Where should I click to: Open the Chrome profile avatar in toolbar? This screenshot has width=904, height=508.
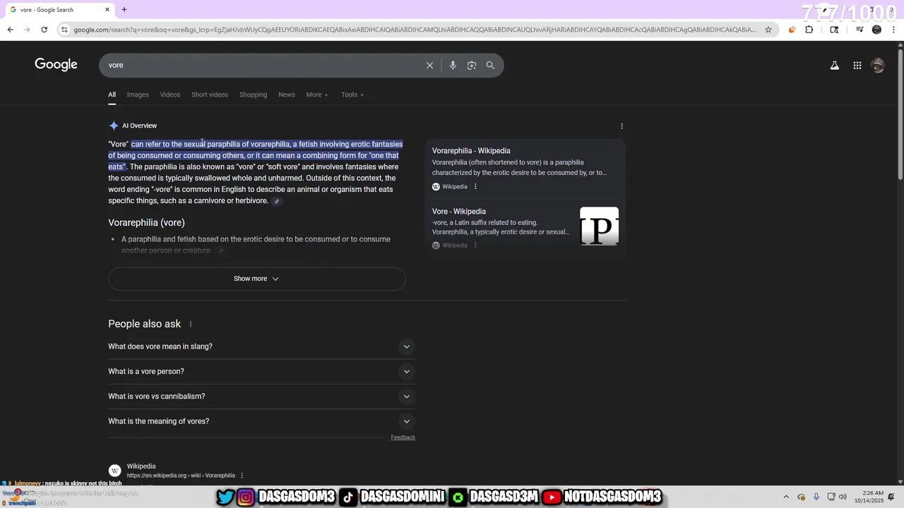tap(876, 30)
